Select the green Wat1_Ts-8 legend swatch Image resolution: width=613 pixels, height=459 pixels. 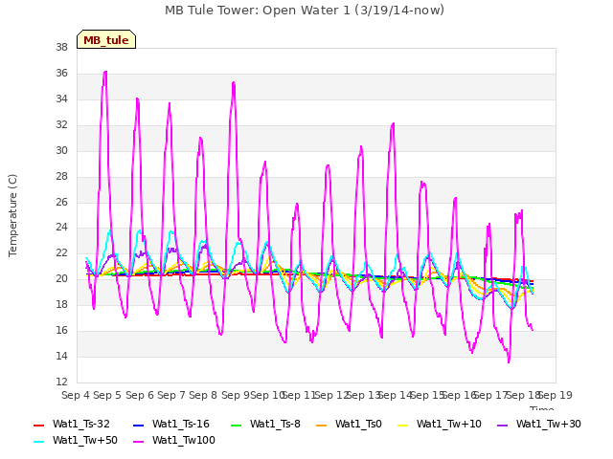(237, 425)
